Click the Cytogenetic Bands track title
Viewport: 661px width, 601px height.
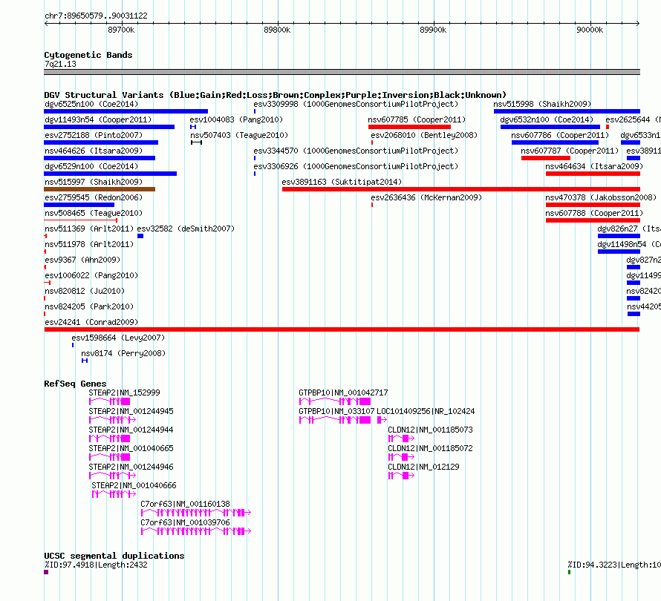(x=88, y=55)
